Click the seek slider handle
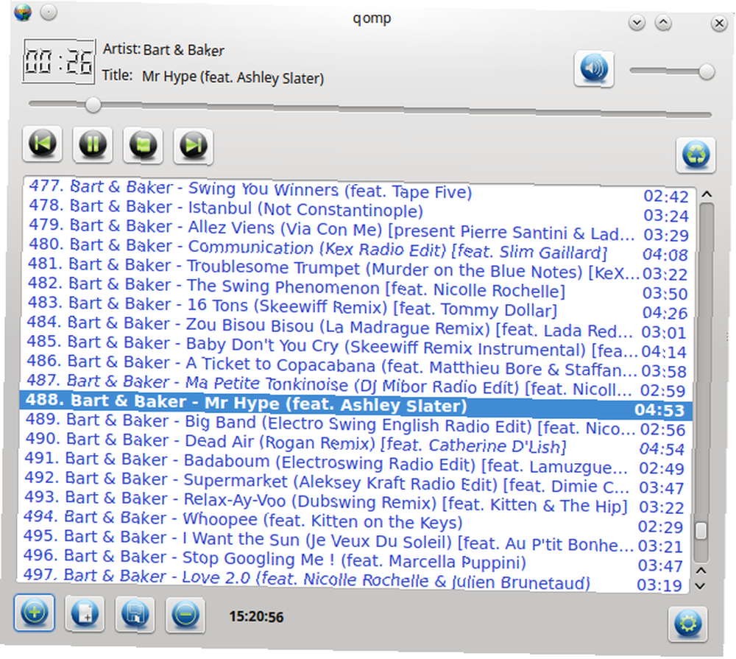This screenshot has width=736, height=659. (x=93, y=105)
